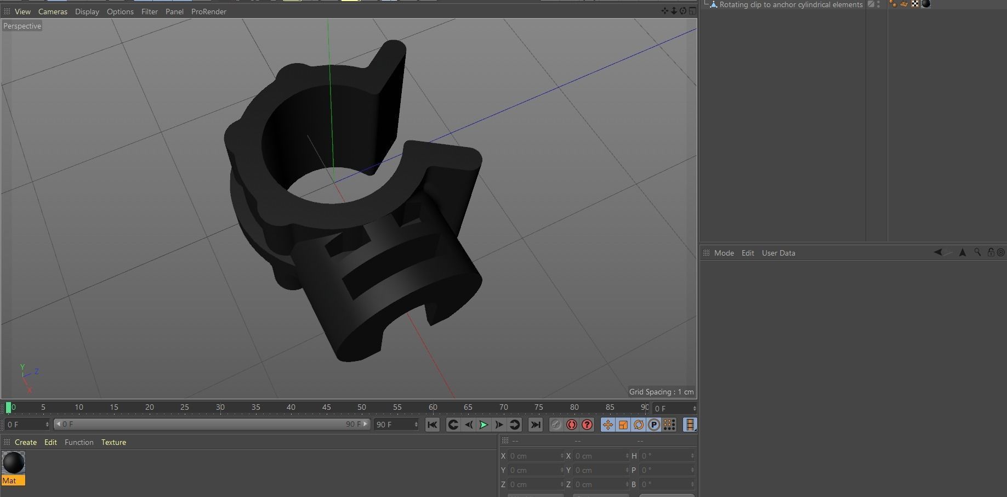The width and height of the screenshot is (1007, 497).
Task: Click the green playhead at frame 0
Action: (8, 408)
